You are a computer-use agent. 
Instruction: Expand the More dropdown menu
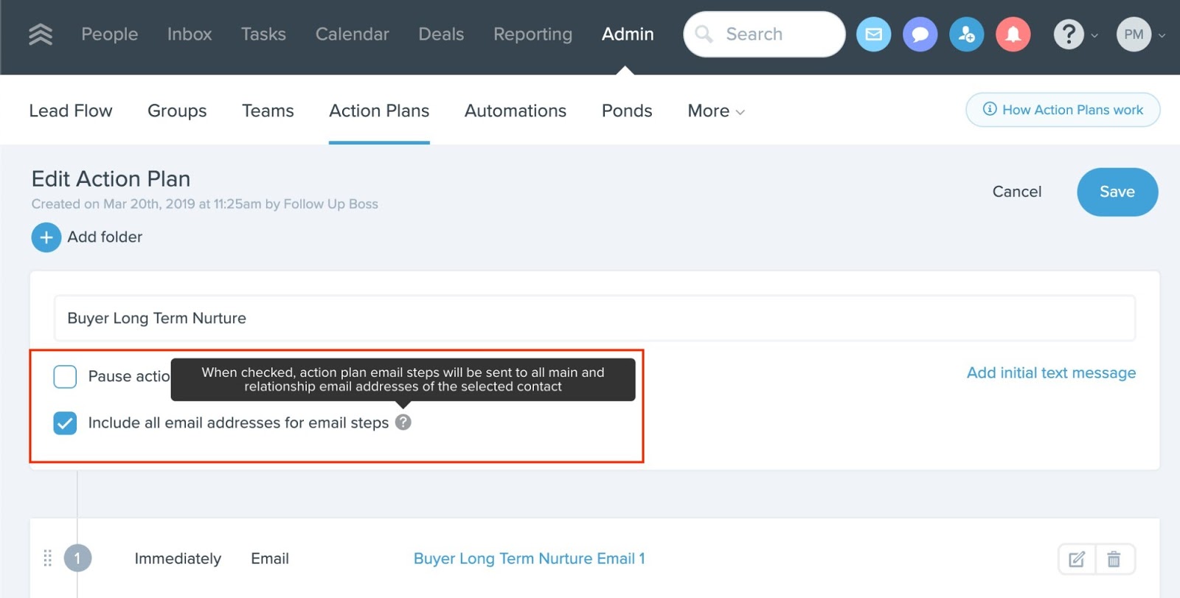(x=715, y=111)
